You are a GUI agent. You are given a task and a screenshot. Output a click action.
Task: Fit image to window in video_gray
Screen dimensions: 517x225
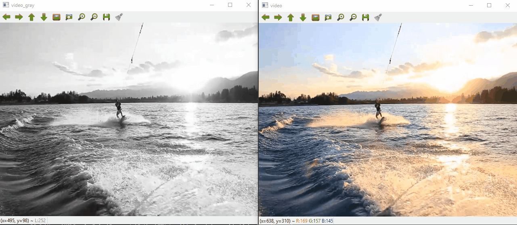pos(69,17)
